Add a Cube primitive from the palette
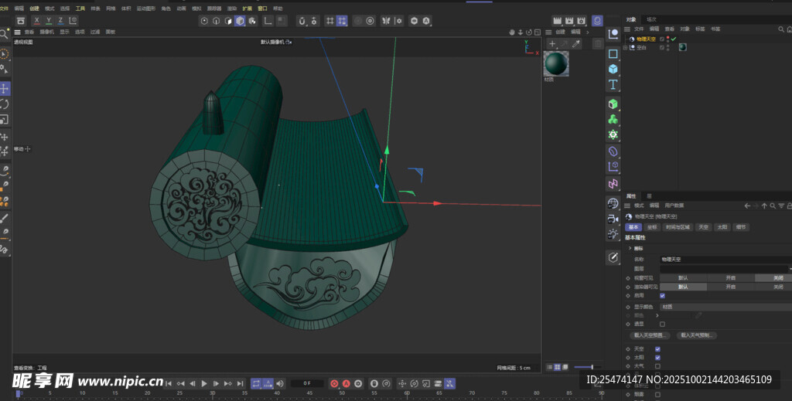 [x=613, y=69]
